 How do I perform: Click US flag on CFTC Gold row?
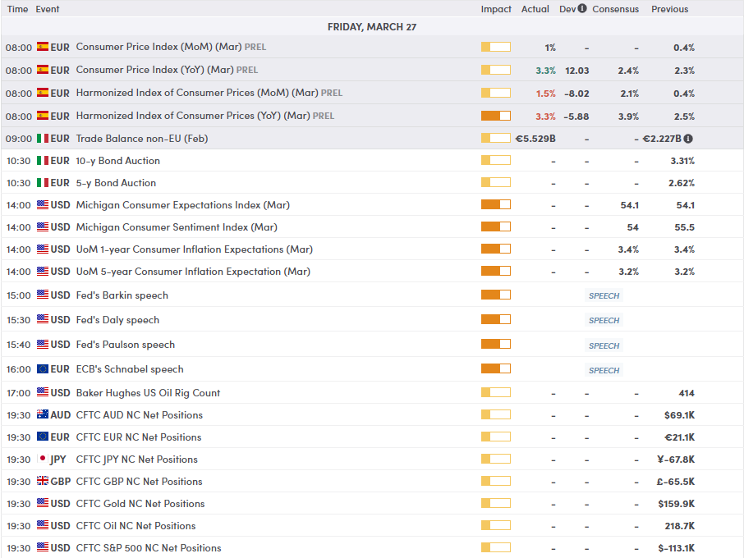click(x=43, y=504)
